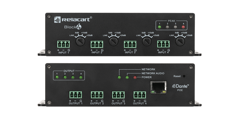This screenshot has width=241, height=117.
Task: Click the red PEAK LED 4
Action: pos(183,27)
